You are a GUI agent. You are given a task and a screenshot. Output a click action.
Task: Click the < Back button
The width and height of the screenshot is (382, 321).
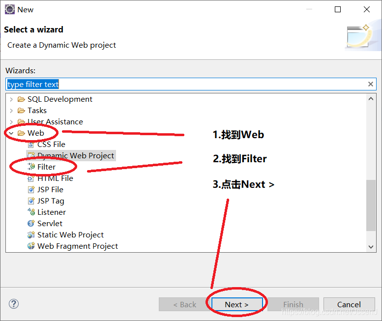[184, 304]
